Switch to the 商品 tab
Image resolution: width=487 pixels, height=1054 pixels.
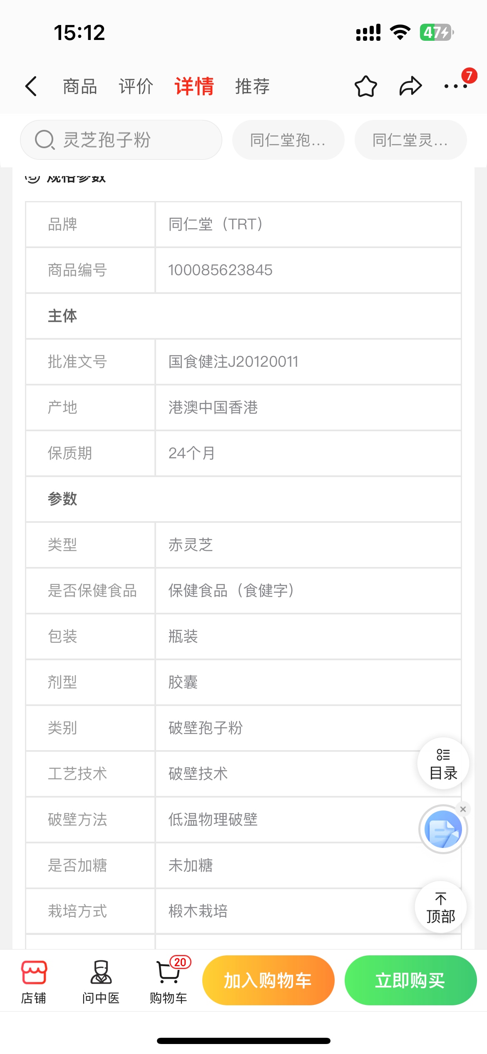pos(80,87)
